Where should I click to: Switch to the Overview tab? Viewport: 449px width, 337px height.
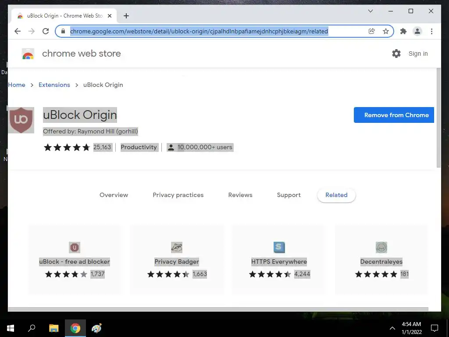[114, 195]
